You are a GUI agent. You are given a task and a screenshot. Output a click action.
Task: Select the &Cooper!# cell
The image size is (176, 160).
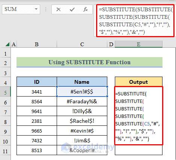82,150
